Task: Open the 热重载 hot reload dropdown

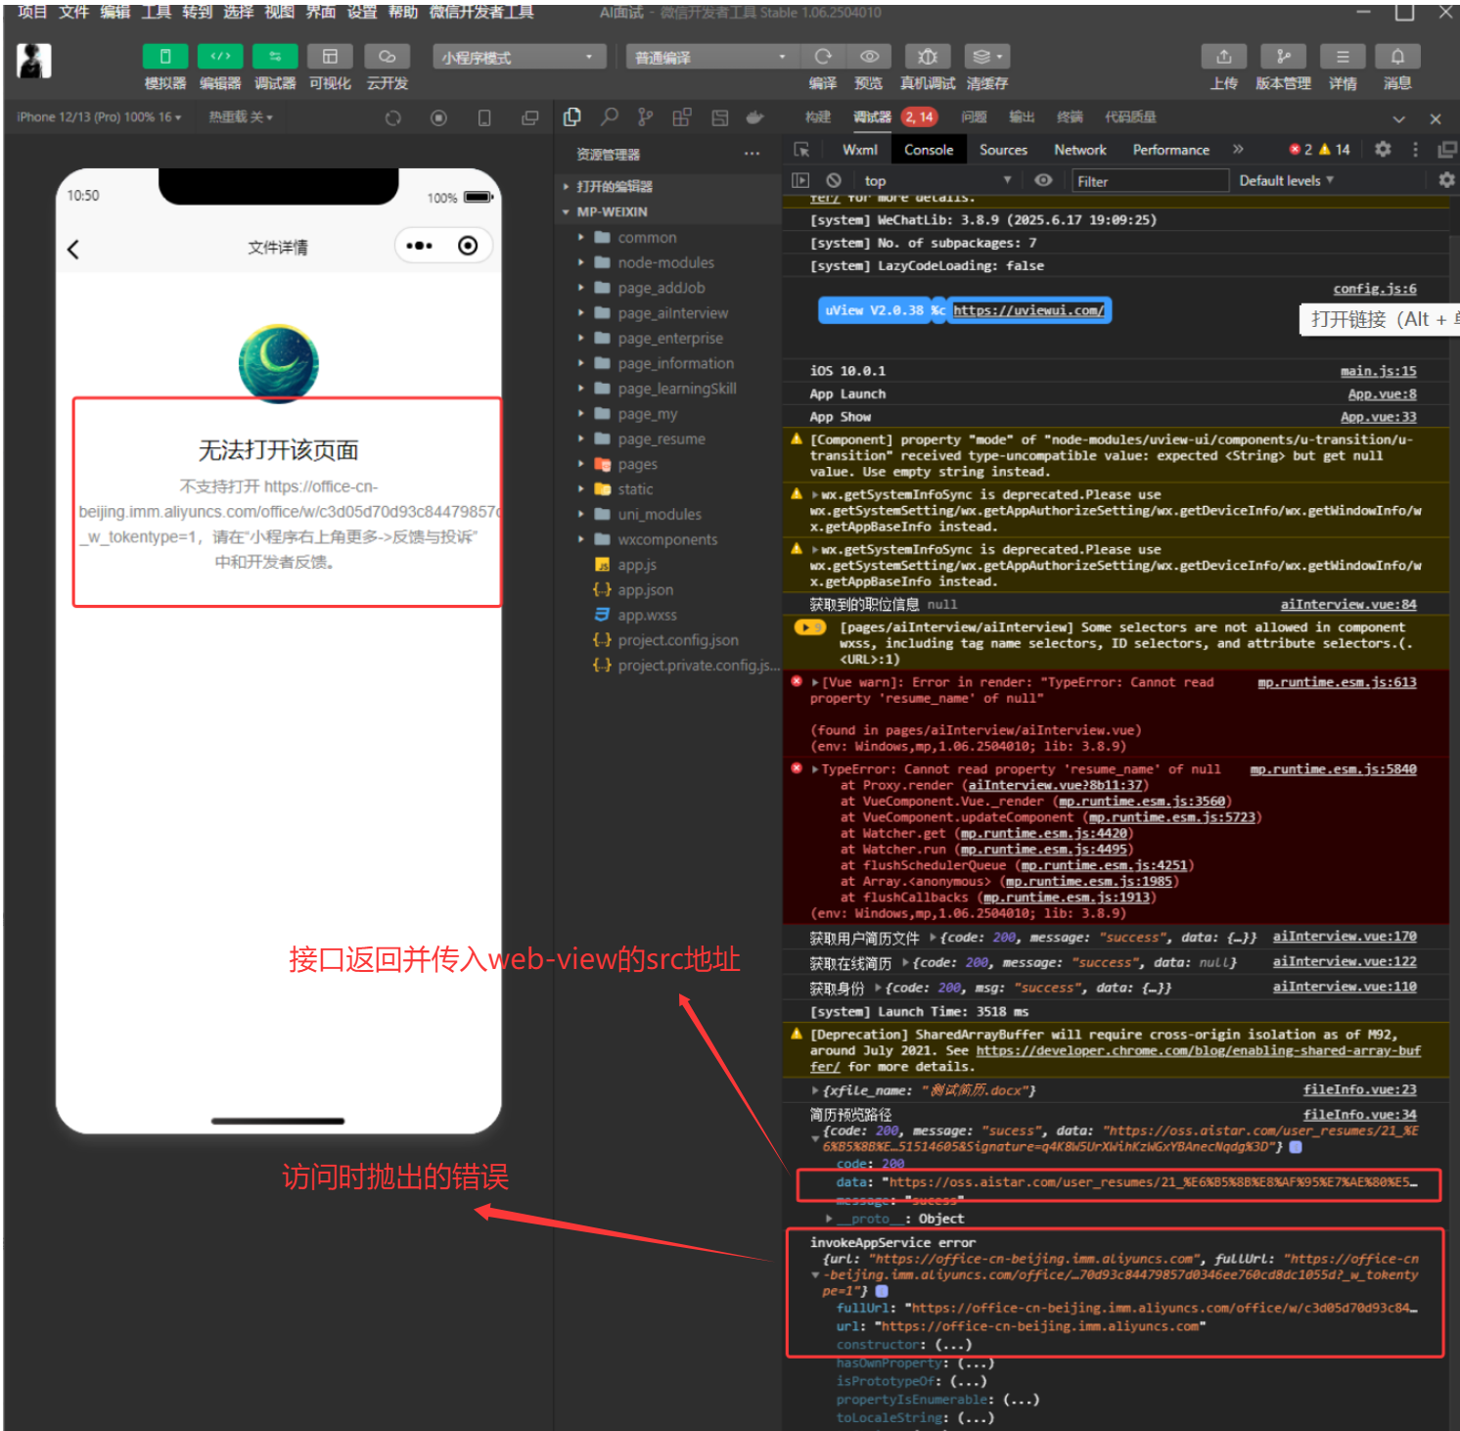Action: pyautogui.click(x=241, y=117)
